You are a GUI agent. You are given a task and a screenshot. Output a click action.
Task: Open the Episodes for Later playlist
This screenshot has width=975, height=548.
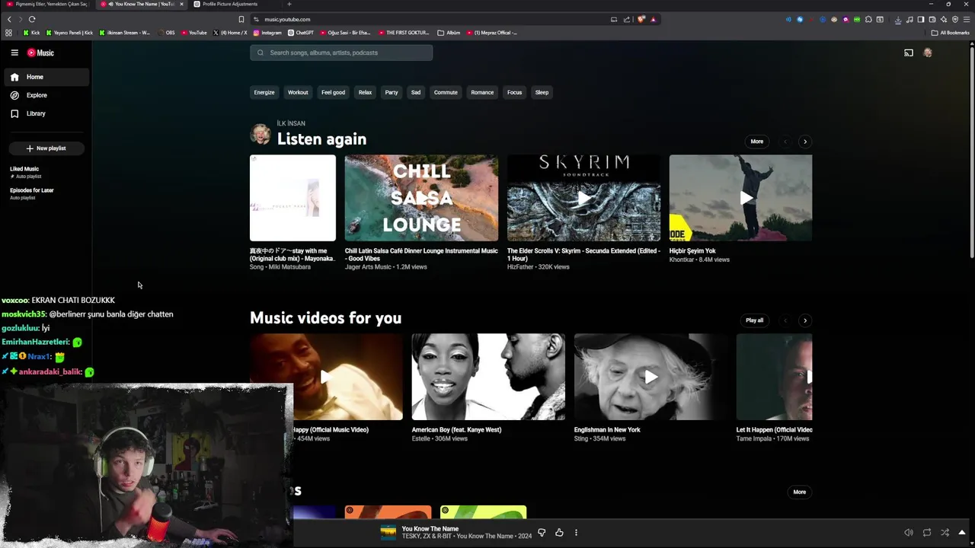(32, 193)
